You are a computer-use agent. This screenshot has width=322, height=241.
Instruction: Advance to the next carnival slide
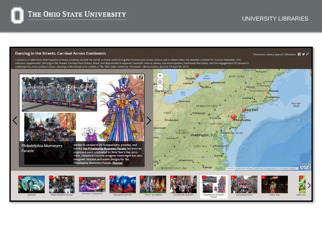pyautogui.click(x=149, y=120)
